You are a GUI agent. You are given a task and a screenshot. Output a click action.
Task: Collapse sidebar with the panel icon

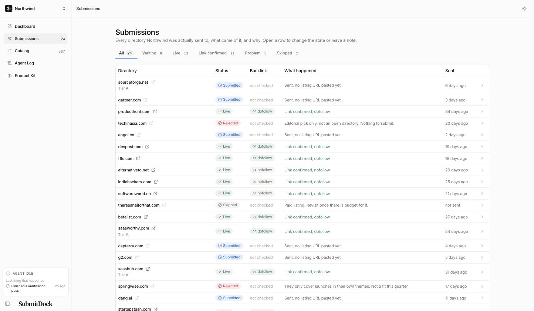[7, 304]
